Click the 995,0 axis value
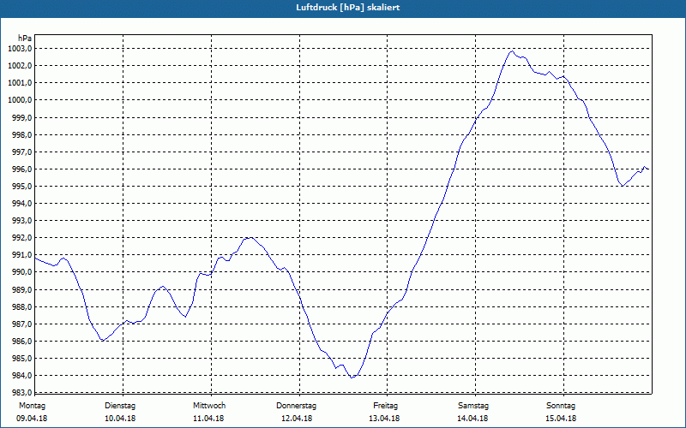Image resolution: width=686 pixels, height=428 pixels. point(21,187)
